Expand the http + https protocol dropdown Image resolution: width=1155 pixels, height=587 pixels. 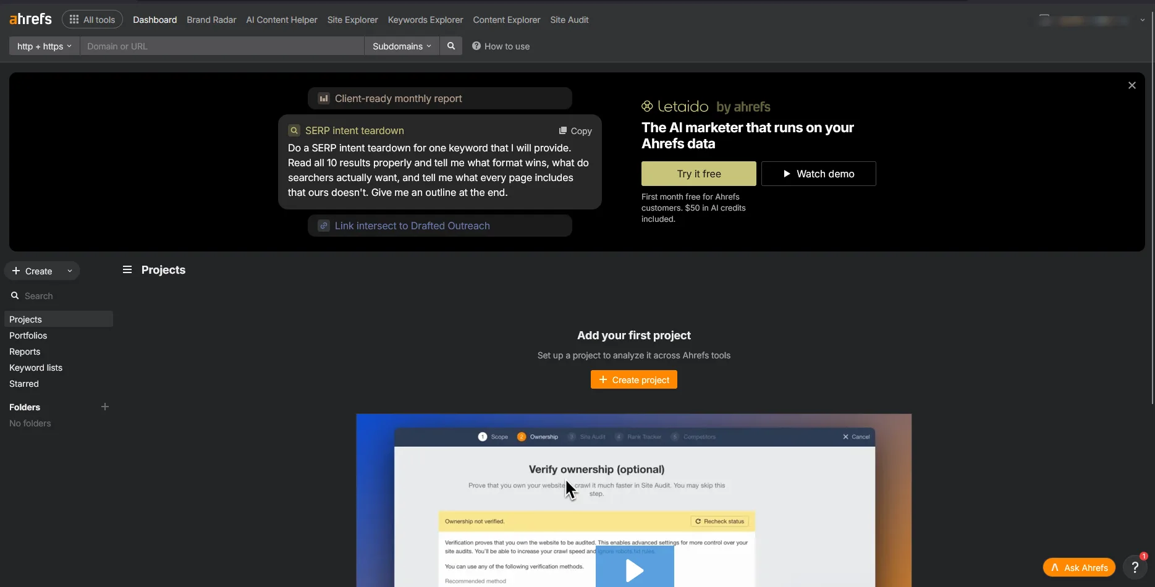point(44,46)
